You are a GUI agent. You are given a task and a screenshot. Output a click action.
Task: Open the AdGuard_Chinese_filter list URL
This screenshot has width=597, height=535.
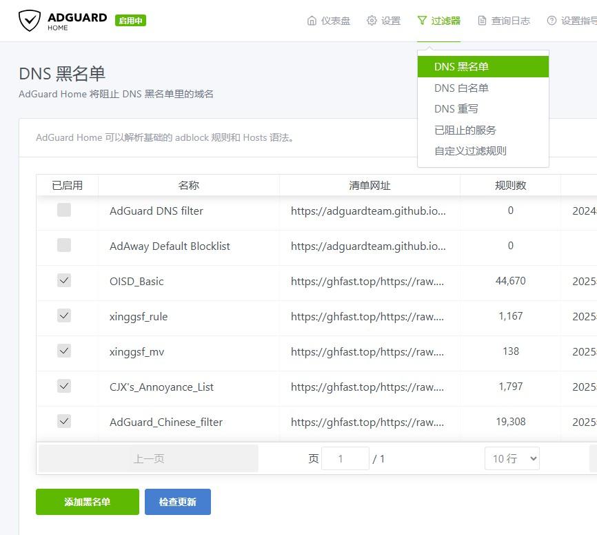367,422
